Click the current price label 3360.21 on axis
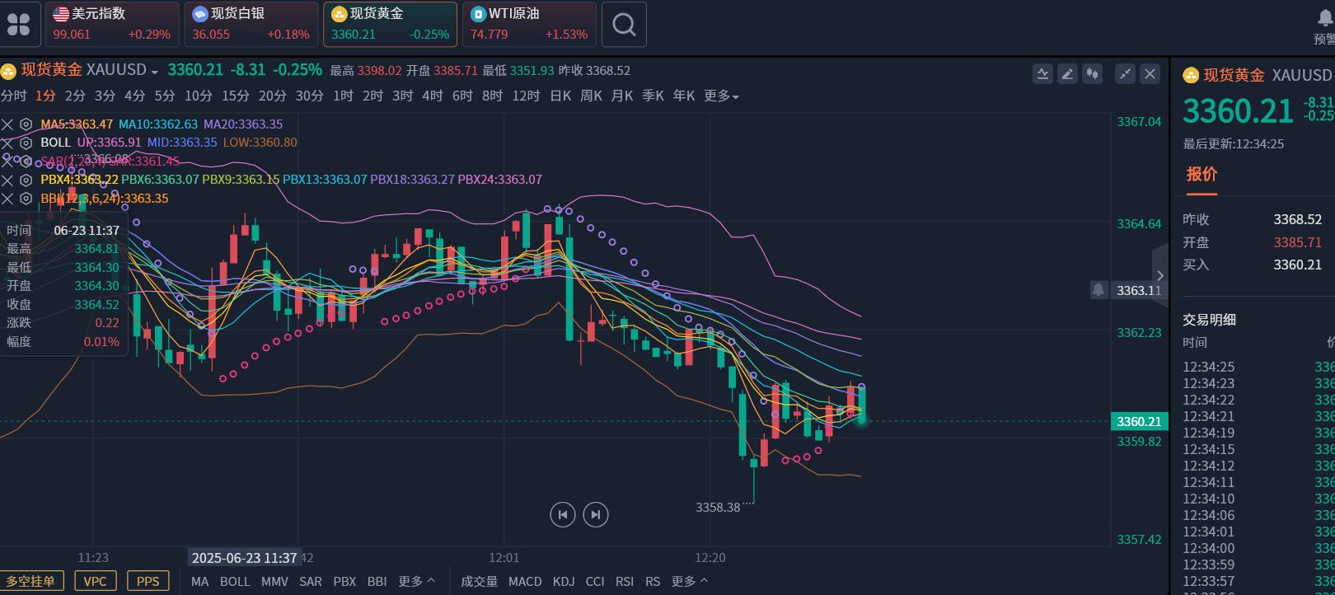1335x595 pixels. [1139, 421]
